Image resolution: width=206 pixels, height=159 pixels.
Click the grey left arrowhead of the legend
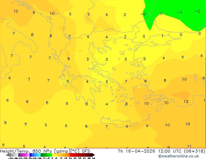[x=7, y=155]
